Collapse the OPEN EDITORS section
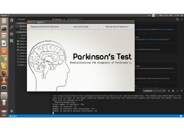This screenshot has height=131, width=184. (21, 23)
